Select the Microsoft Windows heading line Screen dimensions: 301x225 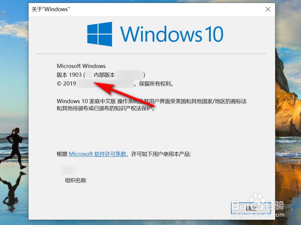81,66
